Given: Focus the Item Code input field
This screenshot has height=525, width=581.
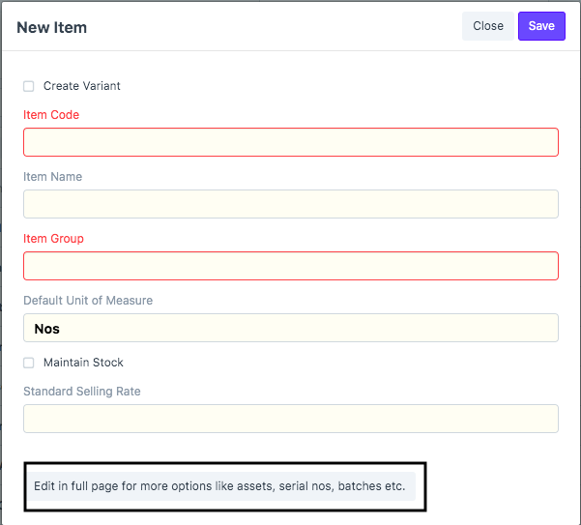Looking at the screenshot, I should (291, 142).
